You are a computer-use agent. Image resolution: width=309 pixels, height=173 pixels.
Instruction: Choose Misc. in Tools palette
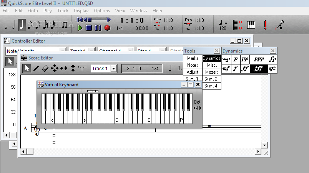pyautogui.click(x=212, y=65)
